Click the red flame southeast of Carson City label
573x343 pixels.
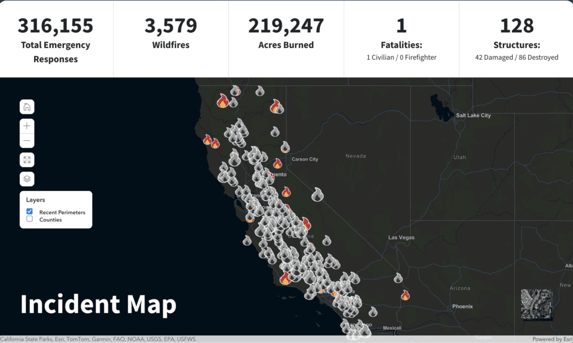286,192
